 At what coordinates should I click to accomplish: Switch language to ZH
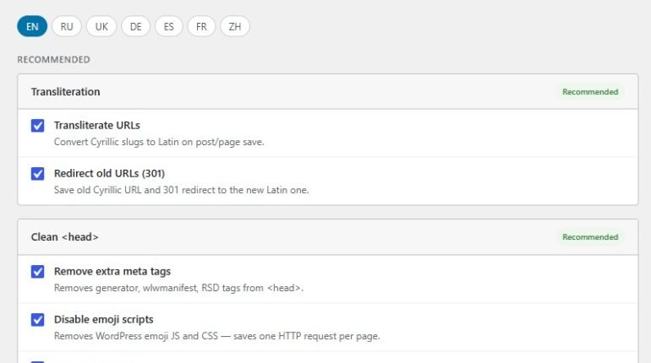click(x=235, y=26)
